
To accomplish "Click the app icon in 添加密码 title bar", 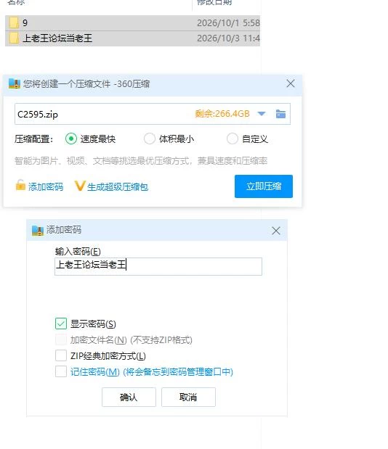I will [x=37, y=230].
